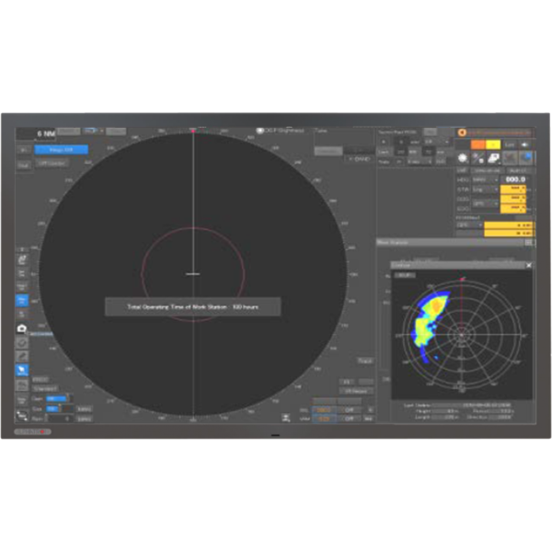The height and width of the screenshot is (552, 552).
Task: Toggle the VRM Off button
Action: pos(349,419)
